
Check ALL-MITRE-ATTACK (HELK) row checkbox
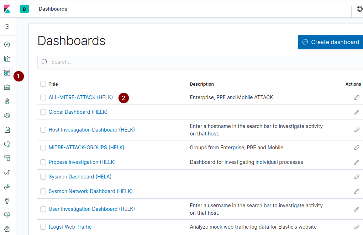[x=43, y=97]
